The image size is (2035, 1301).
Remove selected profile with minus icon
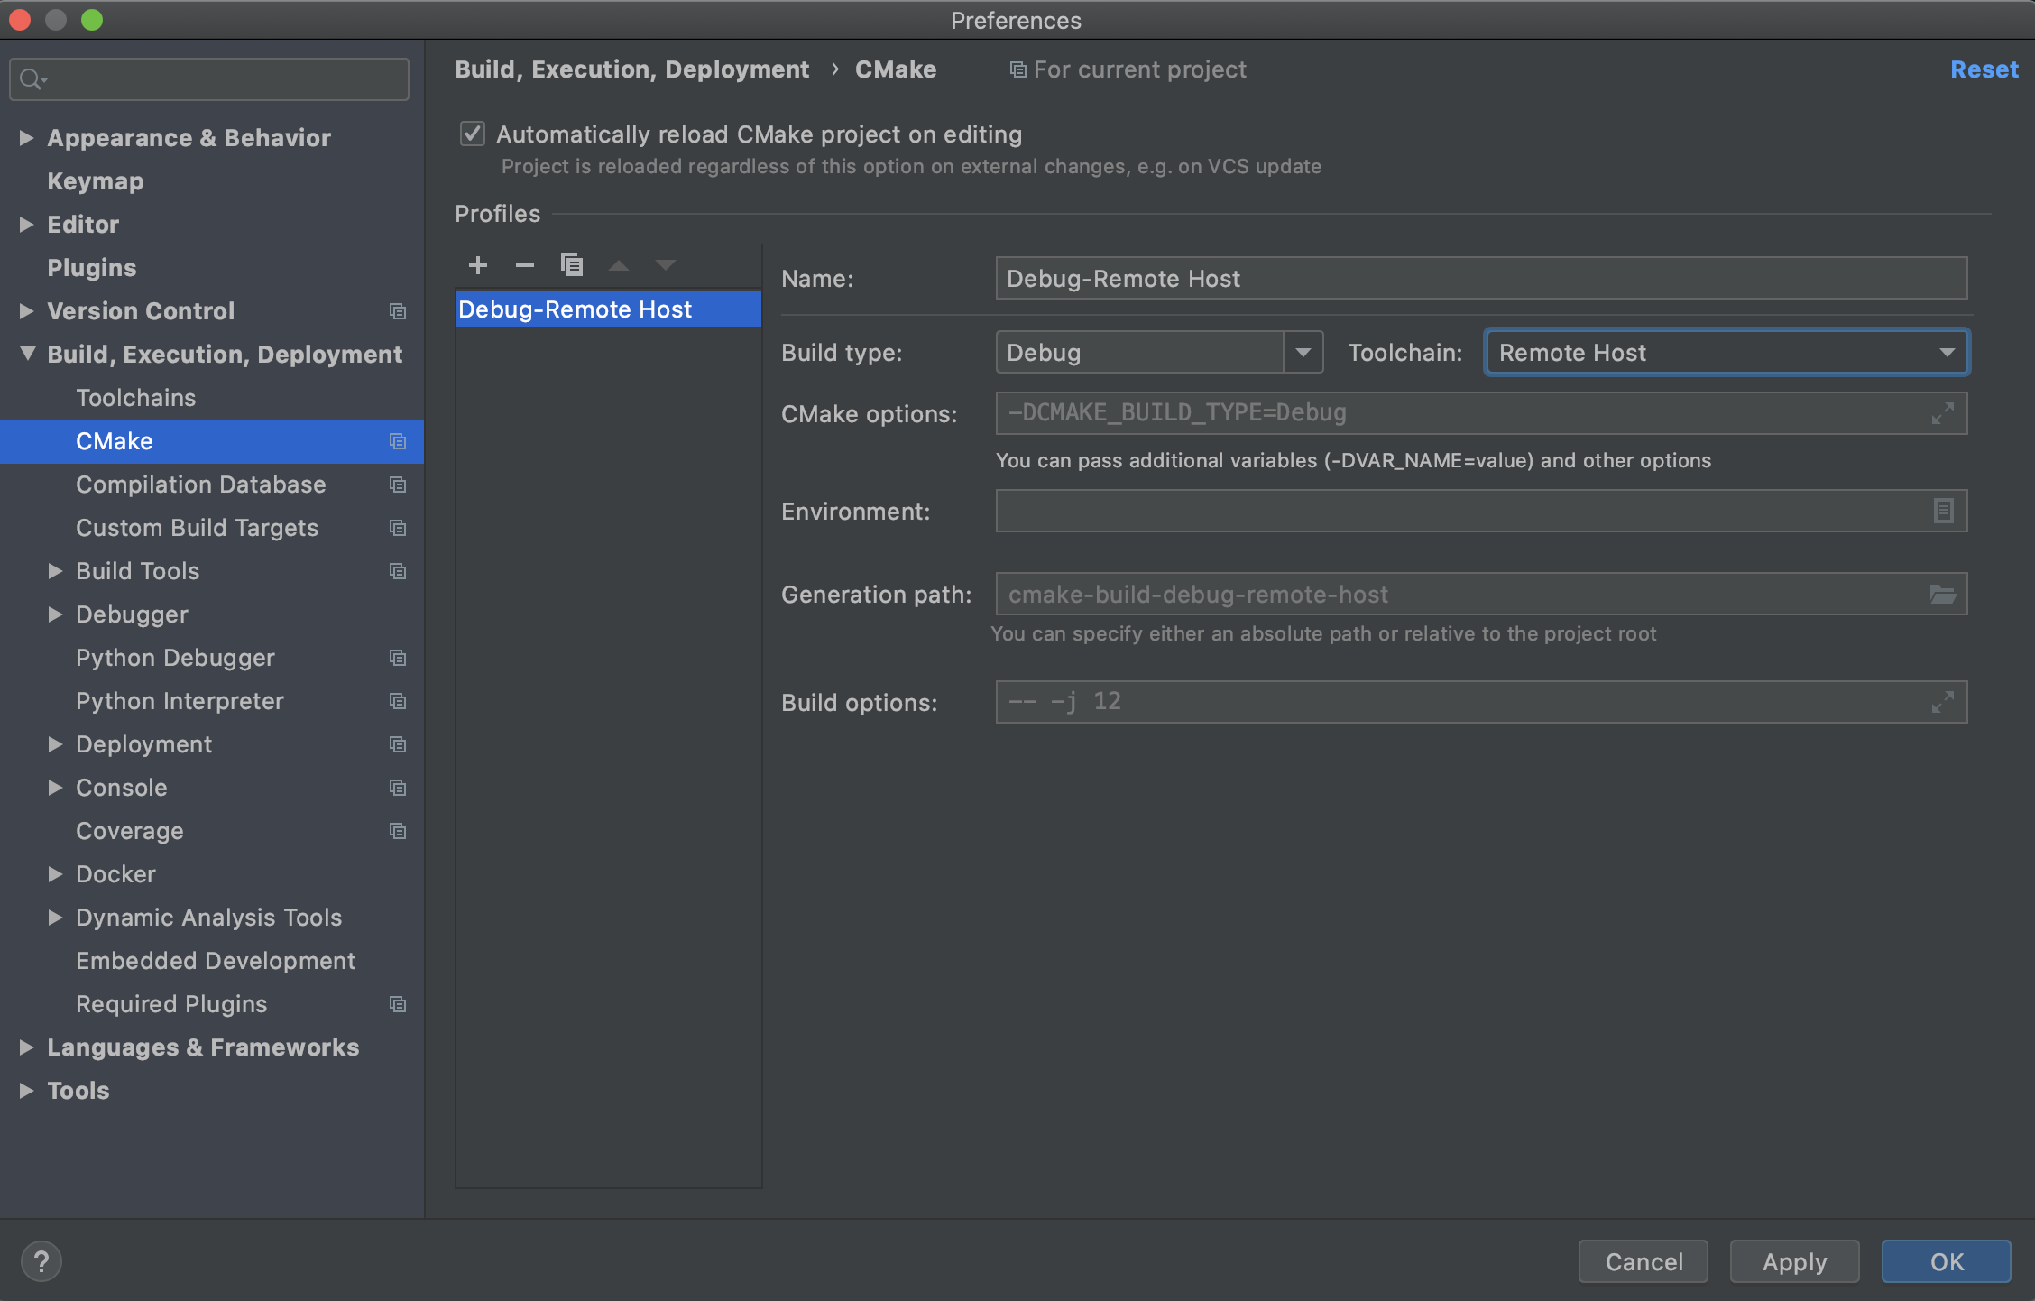[x=525, y=264]
